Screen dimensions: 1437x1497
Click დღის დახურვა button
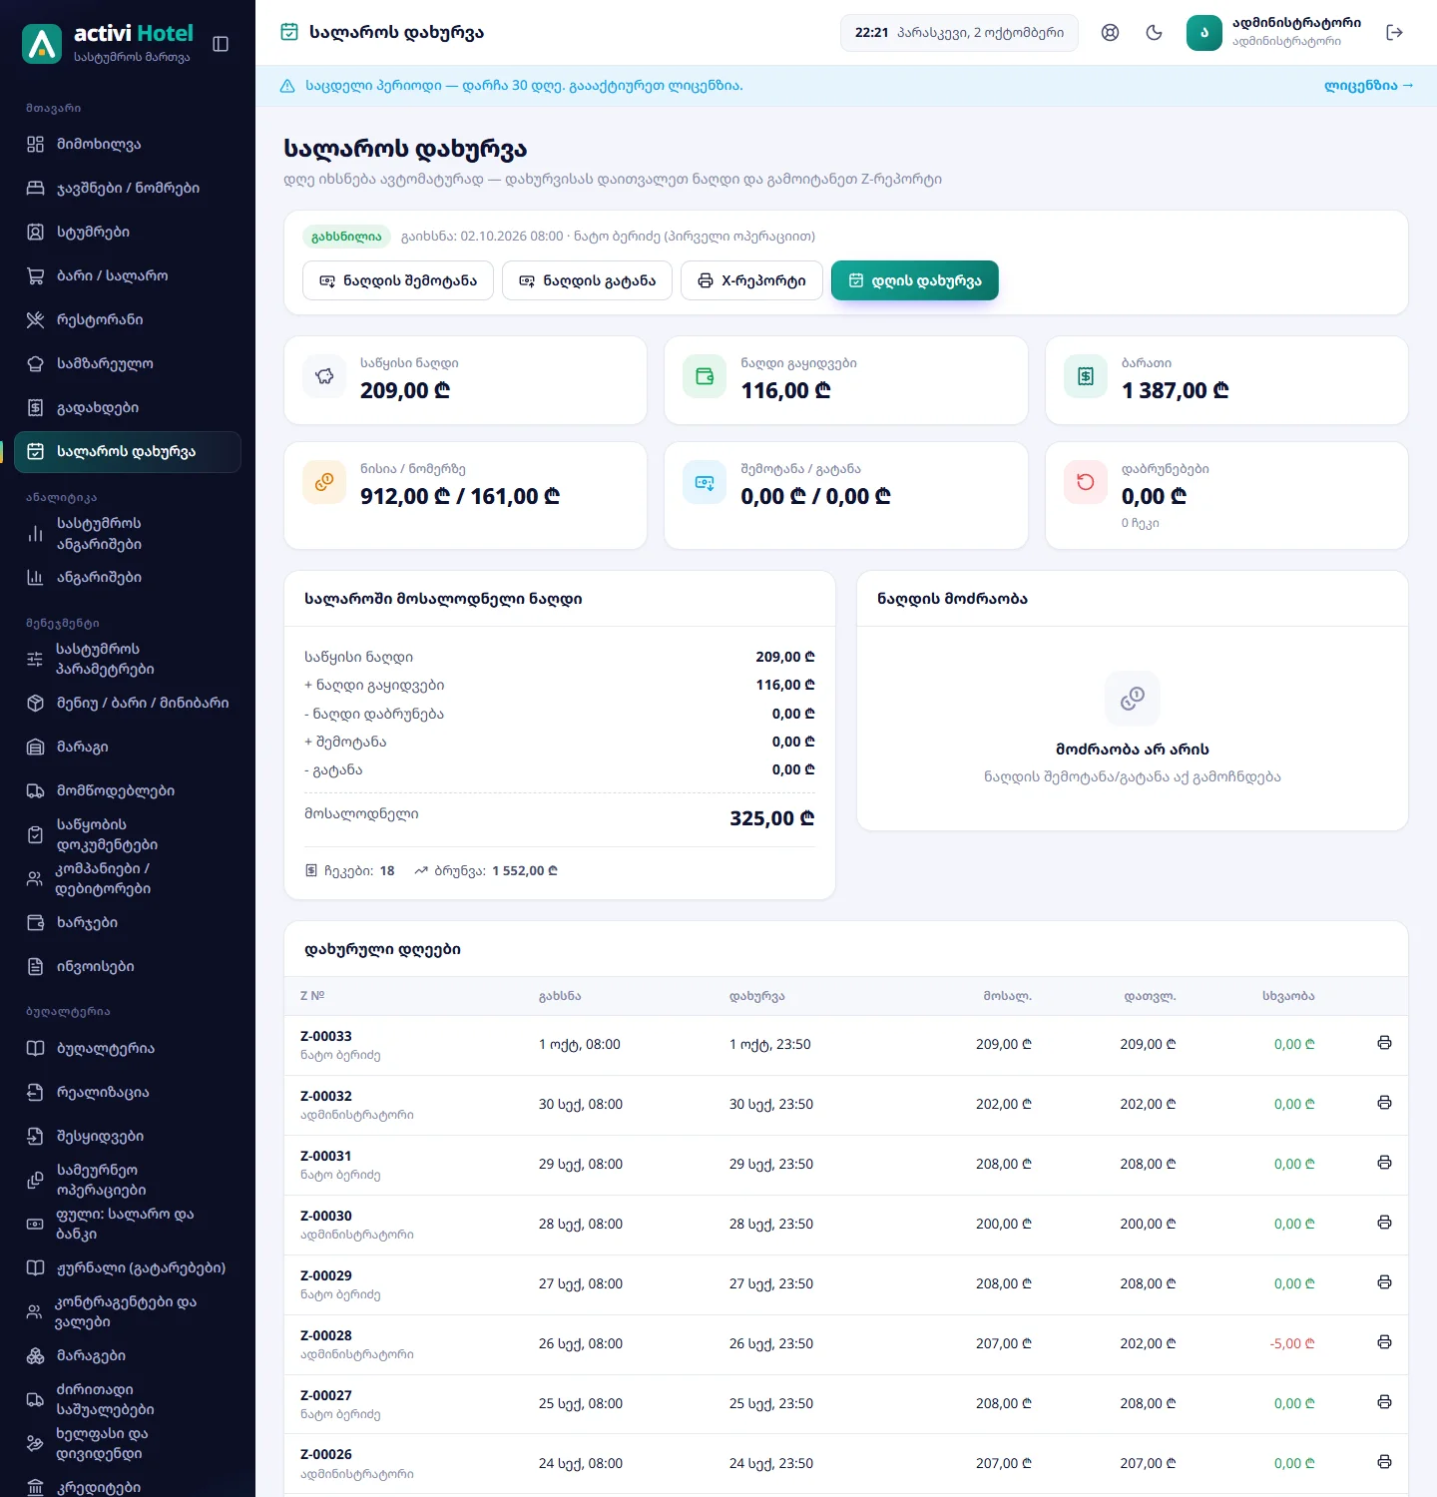tap(915, 280)
